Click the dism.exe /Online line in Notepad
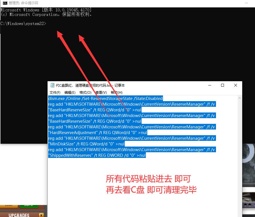The width and height of the screenshot is (255, 217). click(x=105, y=99)
